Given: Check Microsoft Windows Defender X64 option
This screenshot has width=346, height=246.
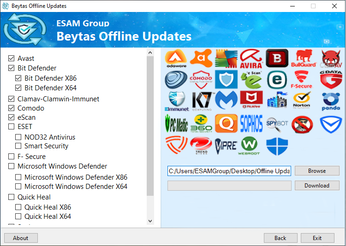Looking at the screenshot, I should [x=18, y=187].
